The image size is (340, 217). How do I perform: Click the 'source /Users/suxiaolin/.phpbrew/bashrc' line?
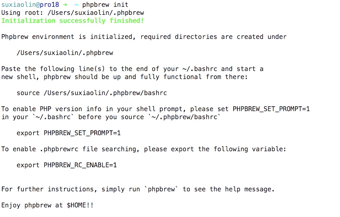click(x=92, y=93)
